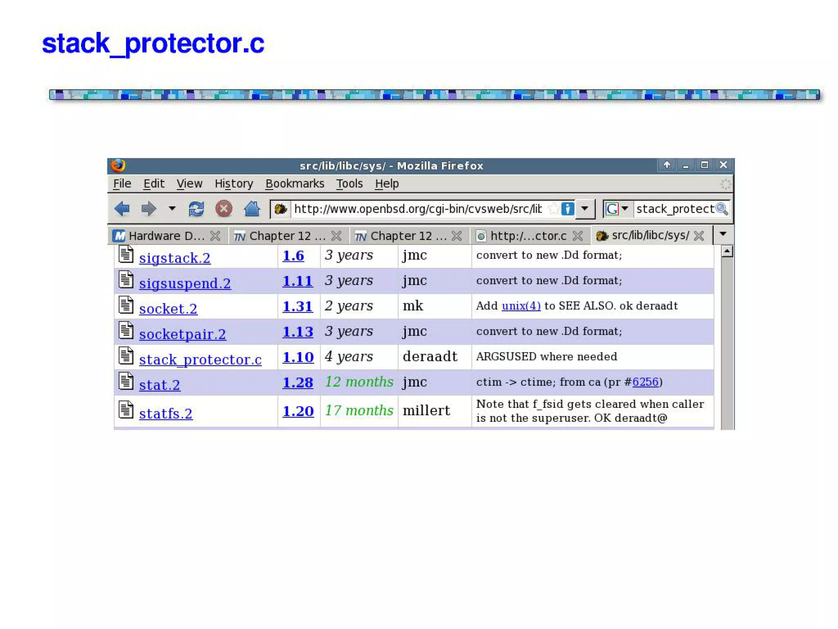838x629 pixels.
Task: Click the blue info icon in the URL bar
Action: click(567, 209)
